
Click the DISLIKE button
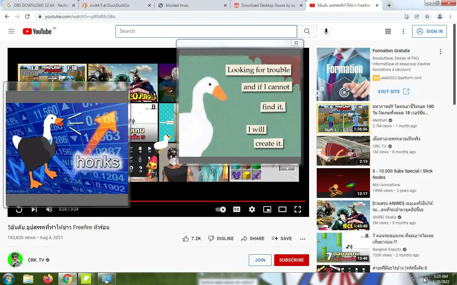click(221, 238)
